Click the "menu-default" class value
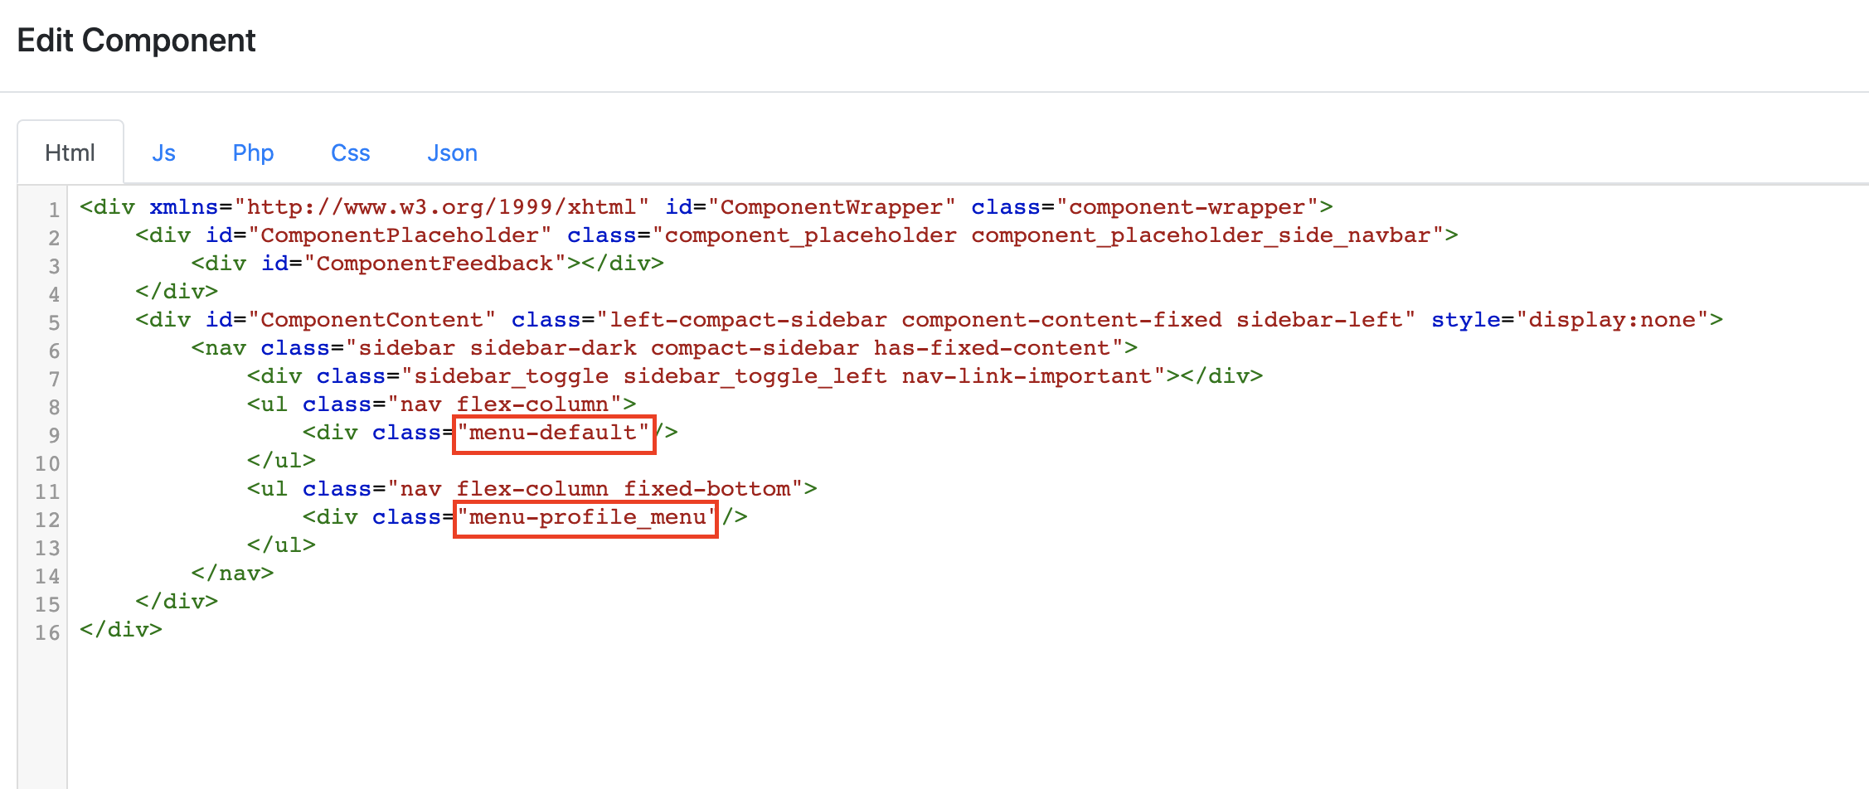Image resolution: width=1869 pixels, height=789 pixels. tap(553, 433)
